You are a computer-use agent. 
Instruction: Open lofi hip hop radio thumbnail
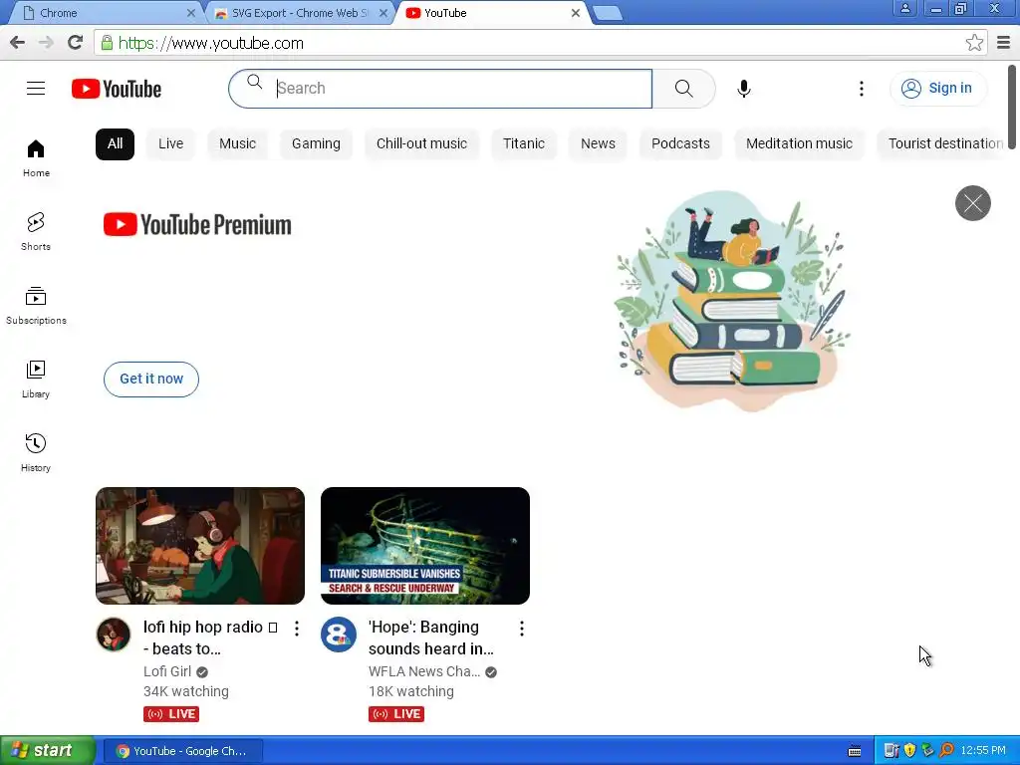coord(199,546)
